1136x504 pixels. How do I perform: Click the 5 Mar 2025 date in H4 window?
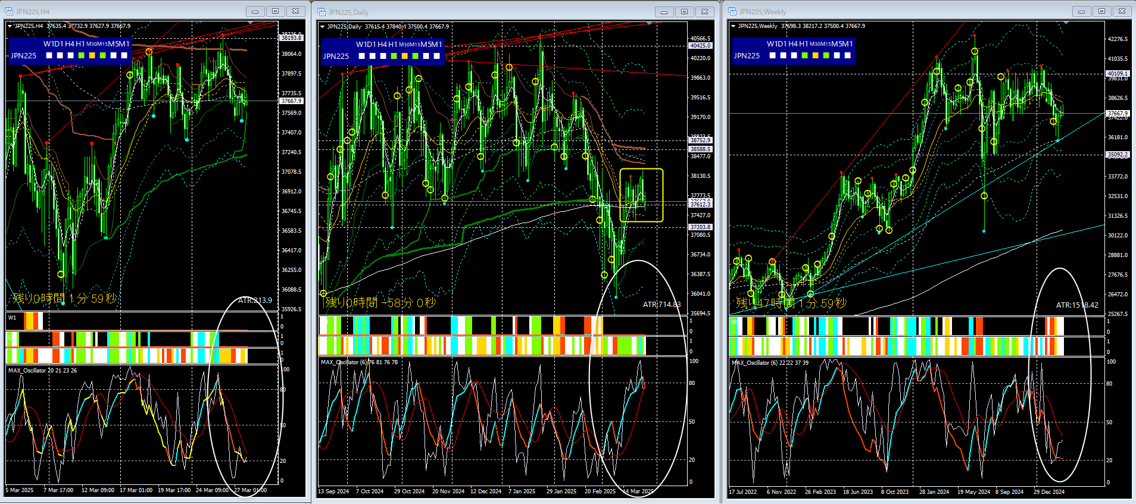20,490
